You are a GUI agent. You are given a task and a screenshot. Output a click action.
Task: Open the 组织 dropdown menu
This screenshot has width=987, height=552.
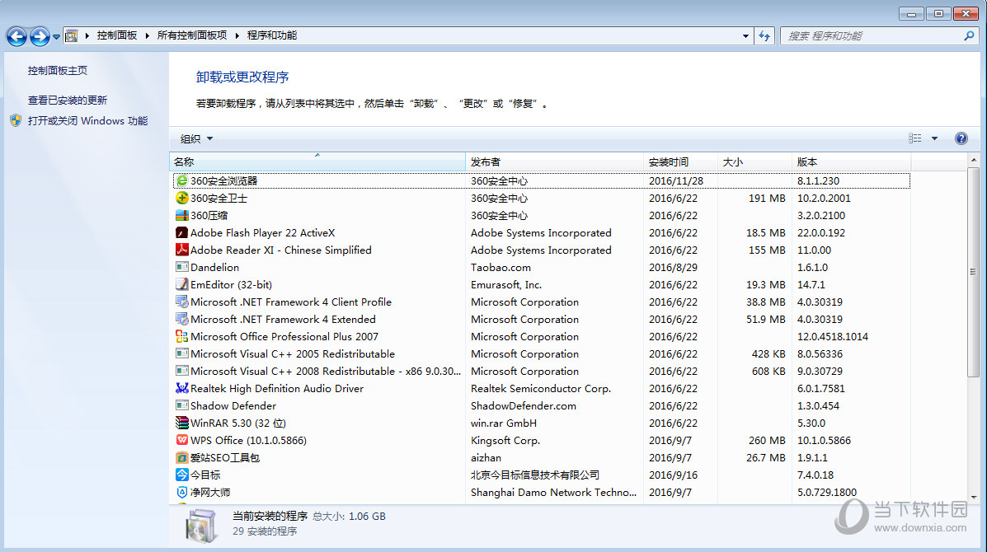click(x=195, y=138)
